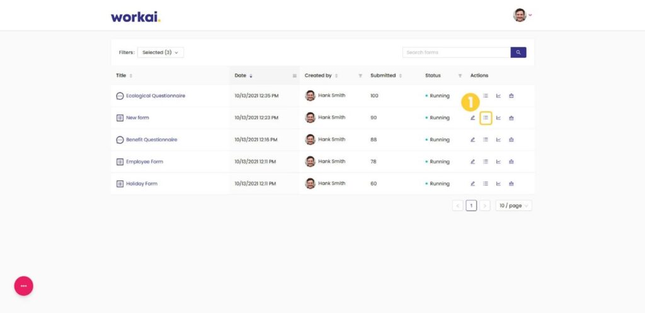The height and width of the screenshot is (313, 645).
Task: Edit the Holiday Form
Action: 472,184
